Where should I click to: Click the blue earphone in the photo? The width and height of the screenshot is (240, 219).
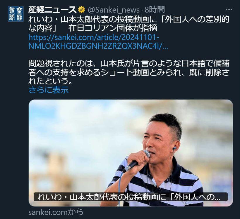pyautogui.click(x=174, y=148)
